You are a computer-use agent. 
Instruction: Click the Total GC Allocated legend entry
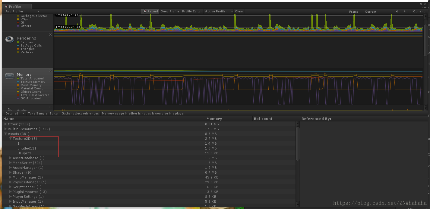[x=33, y=95]
